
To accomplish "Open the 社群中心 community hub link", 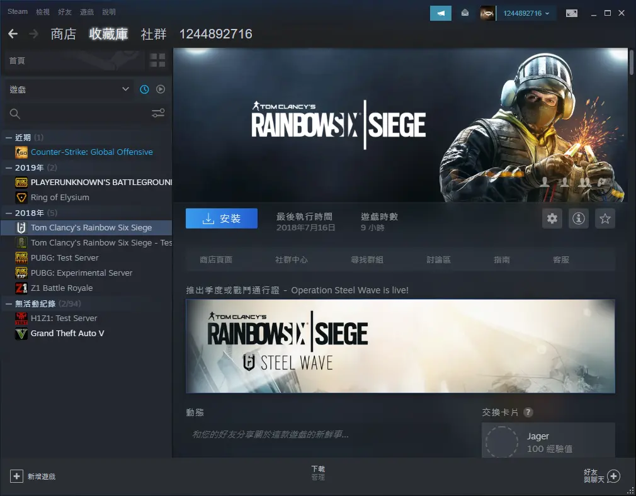I will 291,259.
